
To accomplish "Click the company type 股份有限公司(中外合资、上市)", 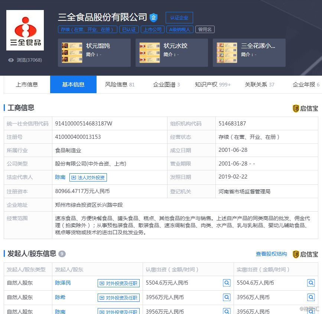I will click(91, 164).
